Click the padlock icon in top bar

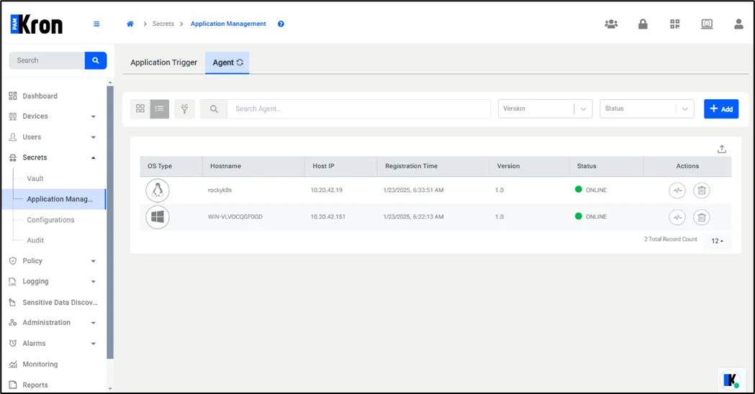[x=643, y=24]
